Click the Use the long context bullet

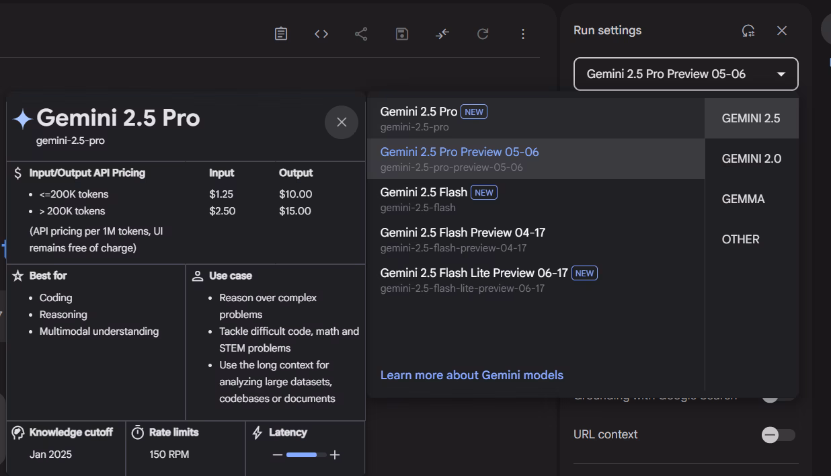click(x=277, y=382)
